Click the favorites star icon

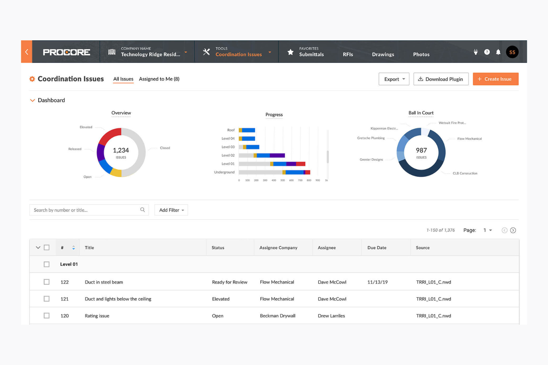pos(291,52)
